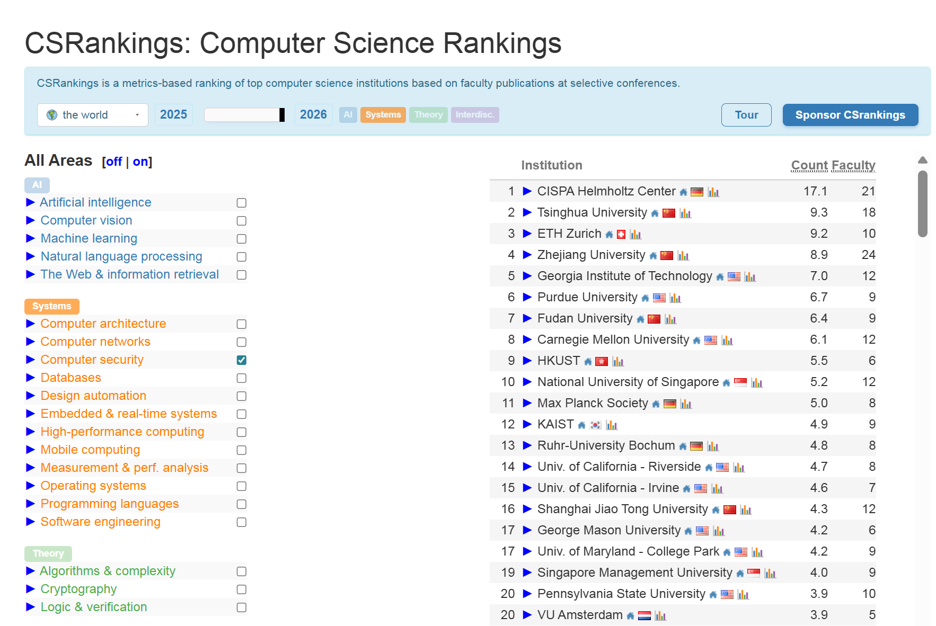Select the Theory filter tab

point(428,115)
